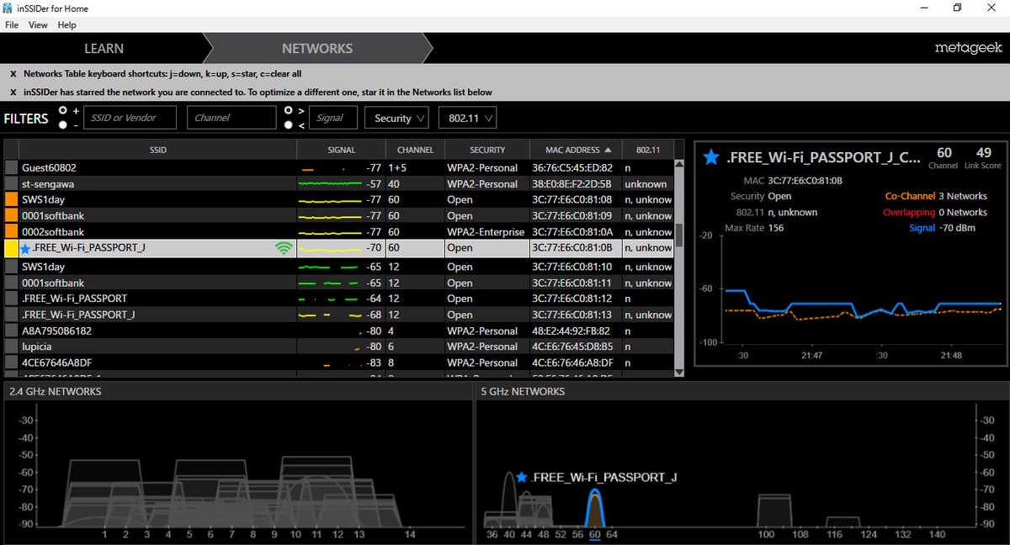The height and width of the screenshot is (545, 1010).
Task: Select the SSID include (+) radio button
Action: tap(63, 110)
